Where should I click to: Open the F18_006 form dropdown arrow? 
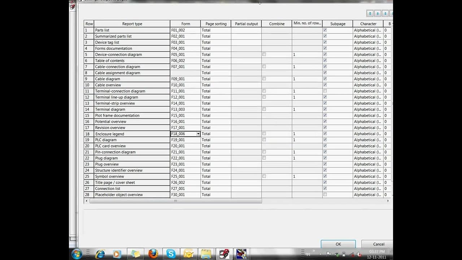point(198,134)
